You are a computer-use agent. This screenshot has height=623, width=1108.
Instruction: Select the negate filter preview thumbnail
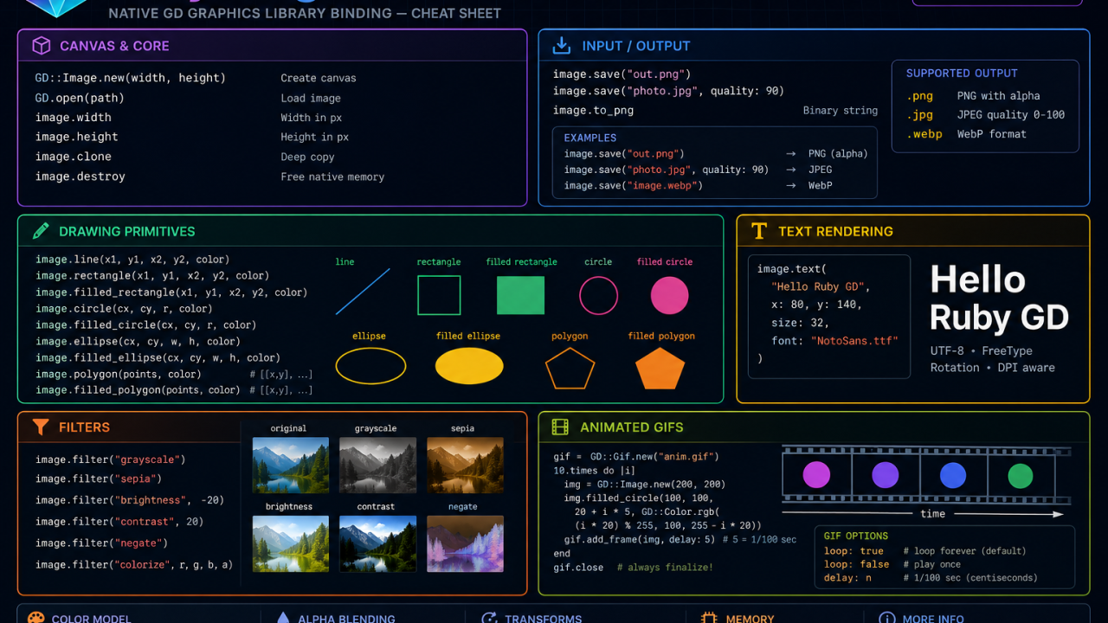click(465, 543)
